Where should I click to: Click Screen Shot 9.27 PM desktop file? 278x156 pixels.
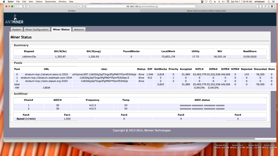221,147
